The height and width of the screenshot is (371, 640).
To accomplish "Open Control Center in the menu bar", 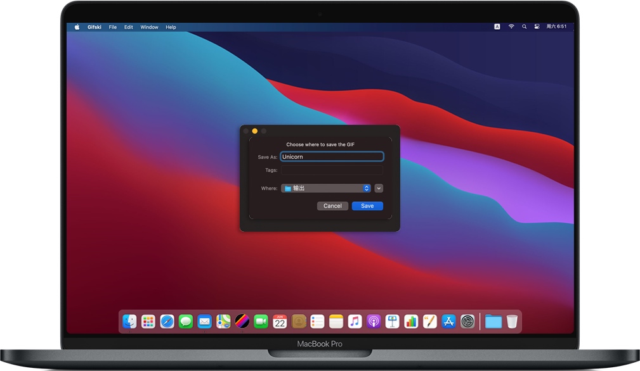I will click(537, 27).
